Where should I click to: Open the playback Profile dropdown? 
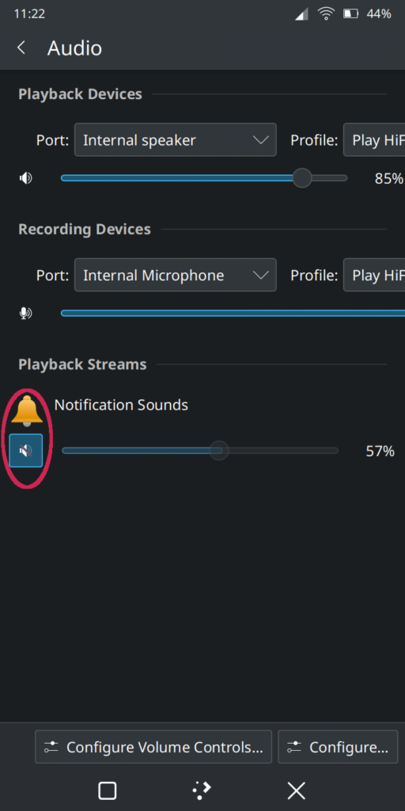click(x=374, y=139)
